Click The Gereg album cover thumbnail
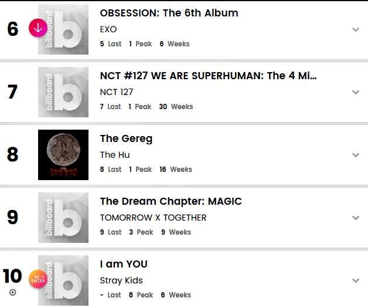 [x=63, y=155]
